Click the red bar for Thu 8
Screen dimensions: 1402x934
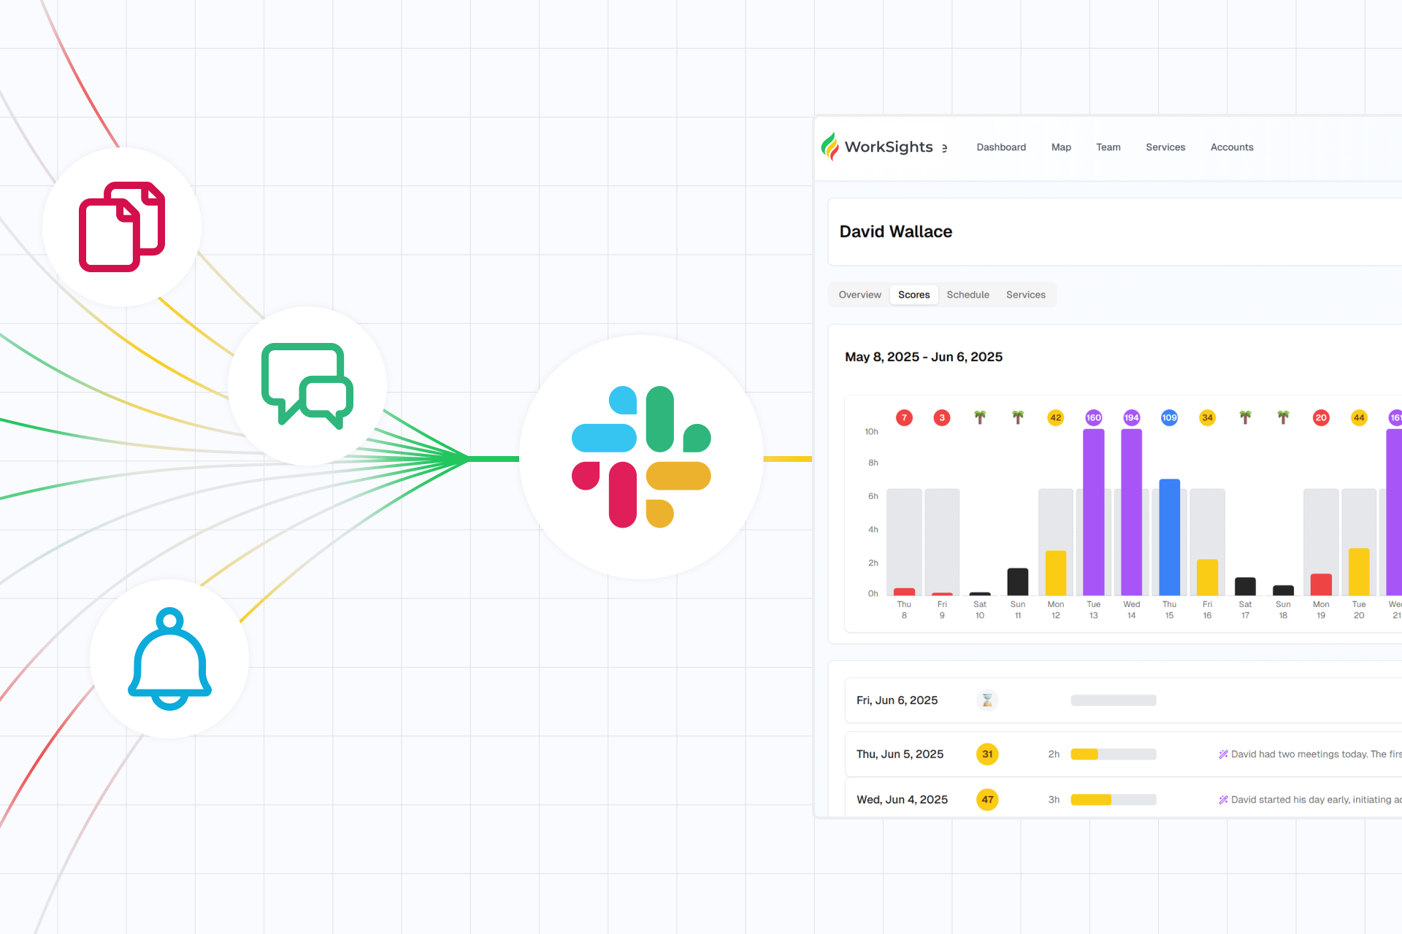coord(904,592)
